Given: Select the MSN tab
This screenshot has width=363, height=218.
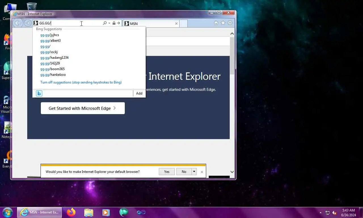Looking at the screenshot, I should pyautogui.click(x=151, y=24).
